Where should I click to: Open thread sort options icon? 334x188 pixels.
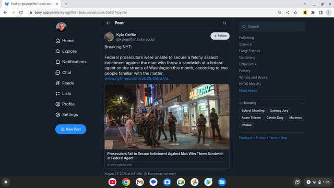coord(225,23)
